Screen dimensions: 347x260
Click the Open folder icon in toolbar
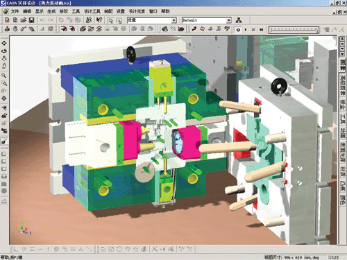point(24,20)
